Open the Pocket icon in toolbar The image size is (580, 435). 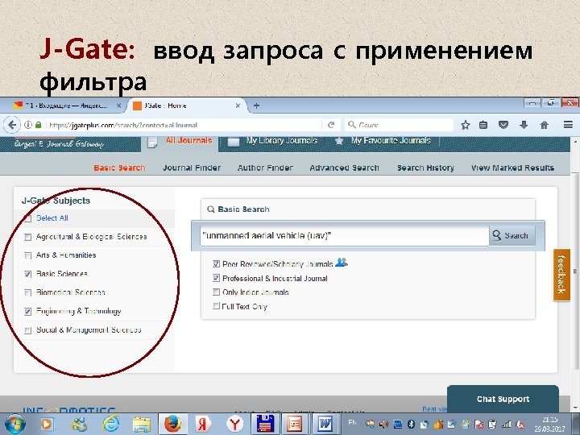click(503, 125)
